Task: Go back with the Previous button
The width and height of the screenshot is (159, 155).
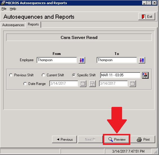Action: click(64, 139)
